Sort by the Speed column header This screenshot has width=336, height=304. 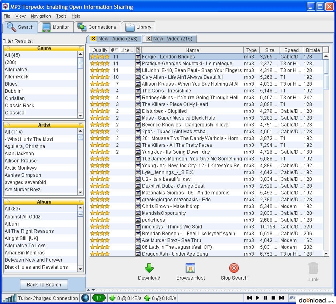tap(292, 50)
